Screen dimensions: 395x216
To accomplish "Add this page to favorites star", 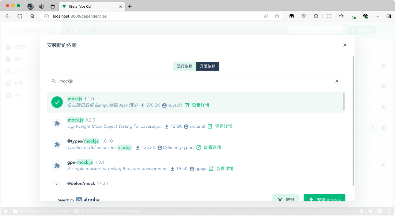I will coord(277,16).
